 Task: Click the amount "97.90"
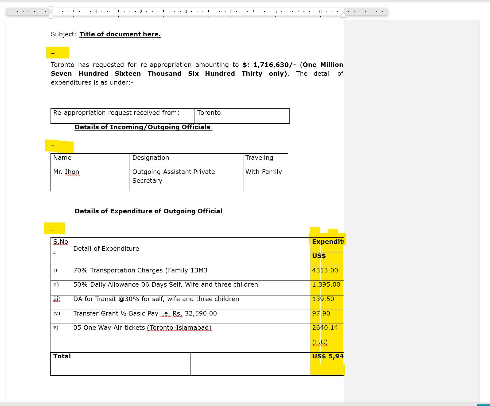click(321, 313)
